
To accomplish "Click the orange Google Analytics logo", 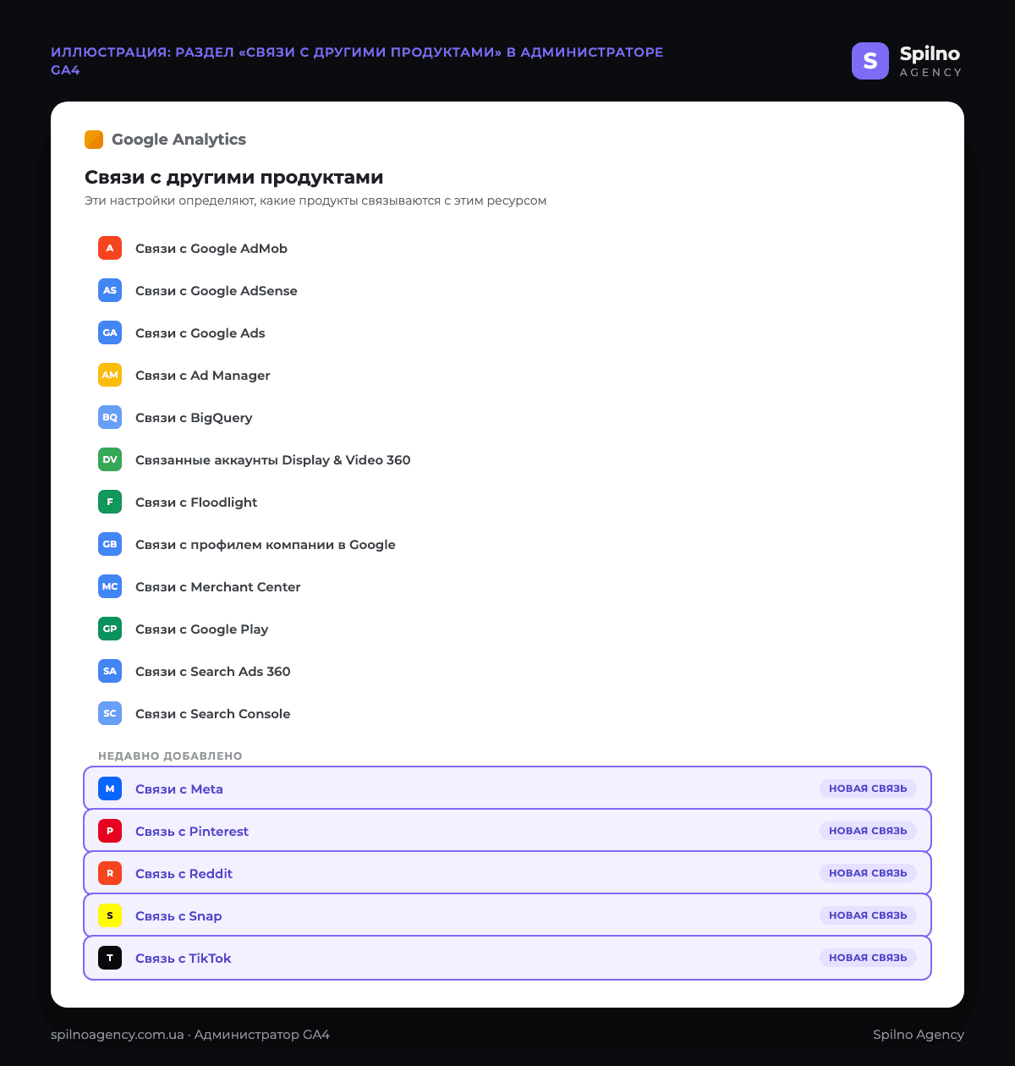I will (94, 140).
